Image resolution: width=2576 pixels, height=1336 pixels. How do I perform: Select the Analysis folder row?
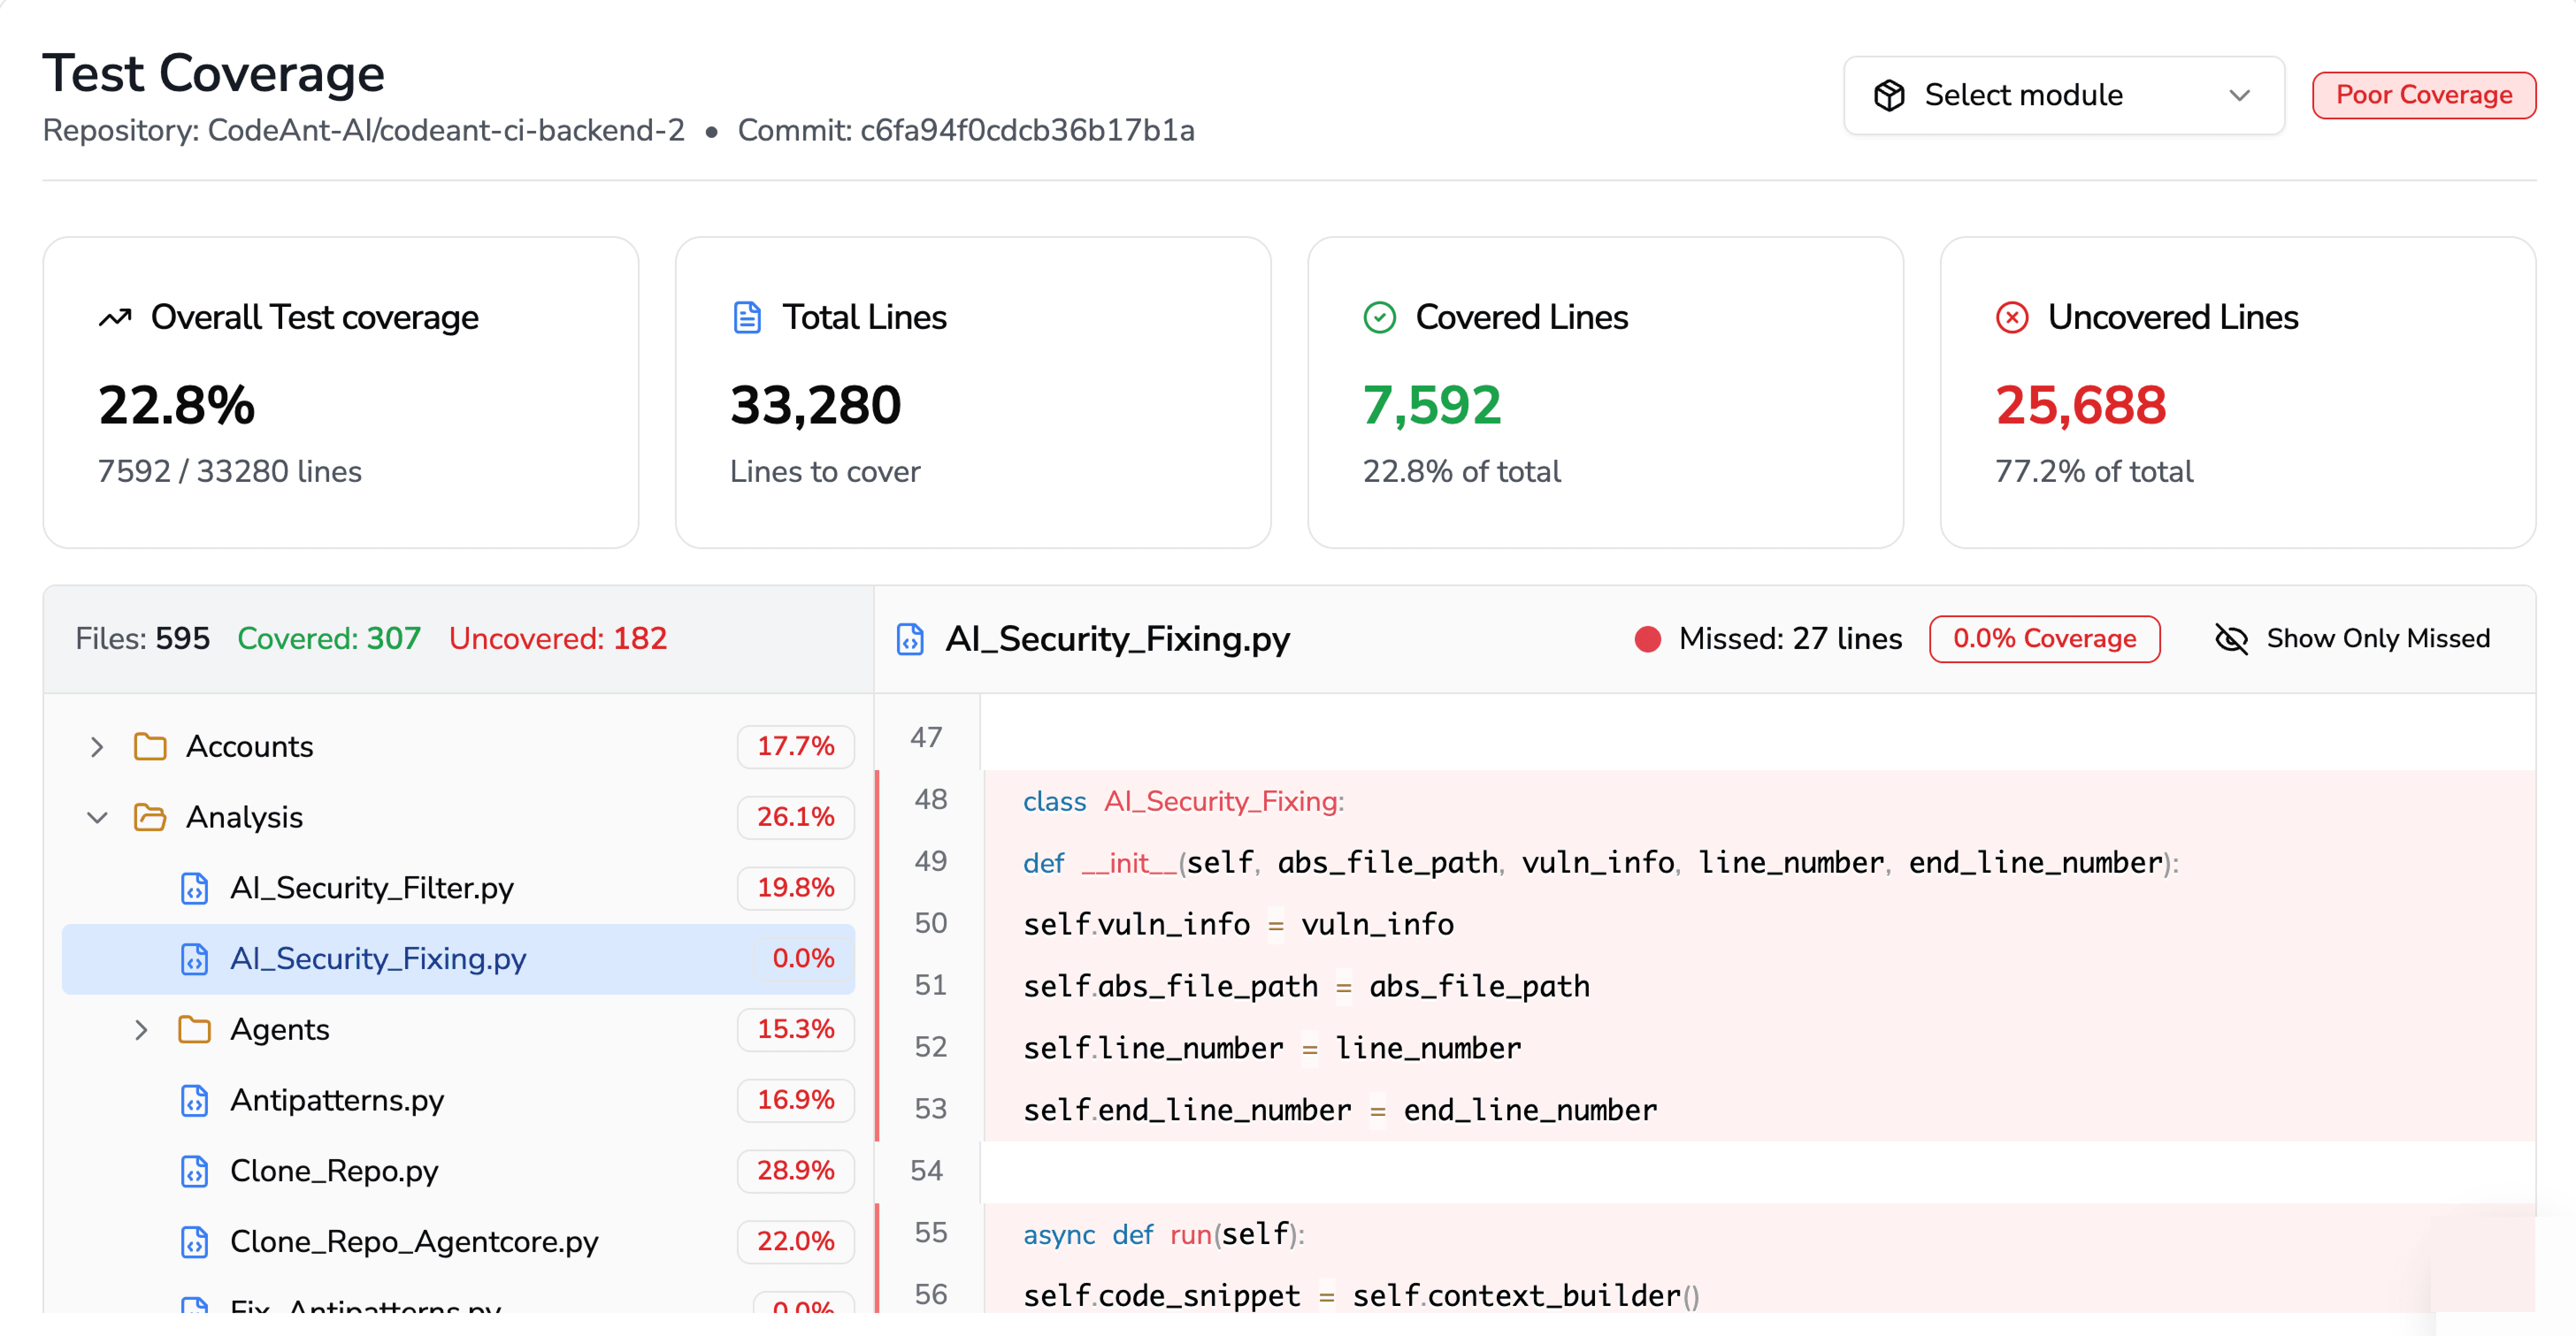(458, 817)
